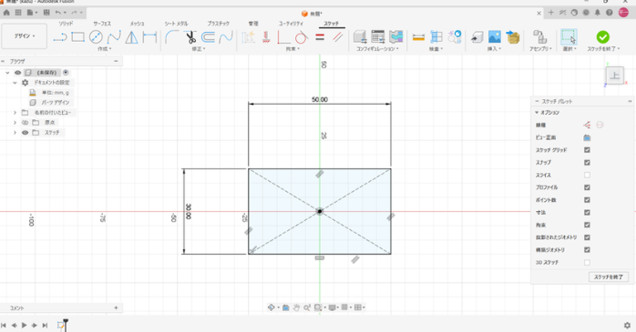Open the 修正 dropdown menu
This screenshot has height=332, width=636.
click(199, 48)
